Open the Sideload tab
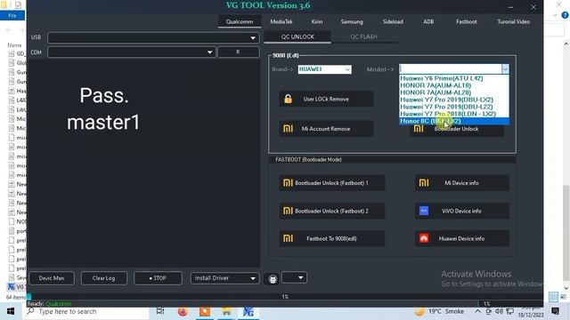This screenshot has height=320, width=570. pos(393,21)
